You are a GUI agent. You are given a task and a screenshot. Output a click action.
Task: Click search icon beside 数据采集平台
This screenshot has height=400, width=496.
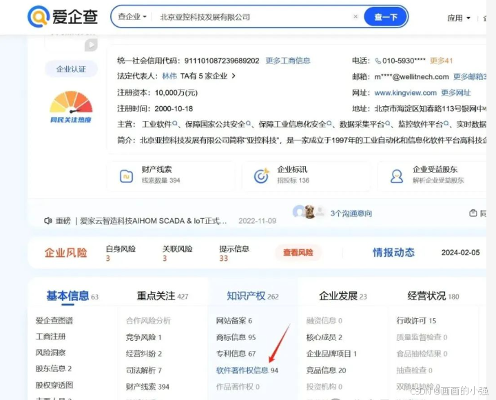click(387, 124)
